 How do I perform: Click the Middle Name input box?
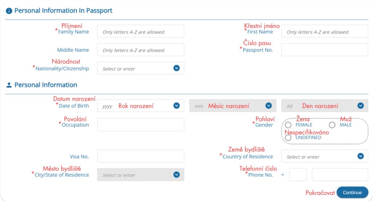(141, 50)
